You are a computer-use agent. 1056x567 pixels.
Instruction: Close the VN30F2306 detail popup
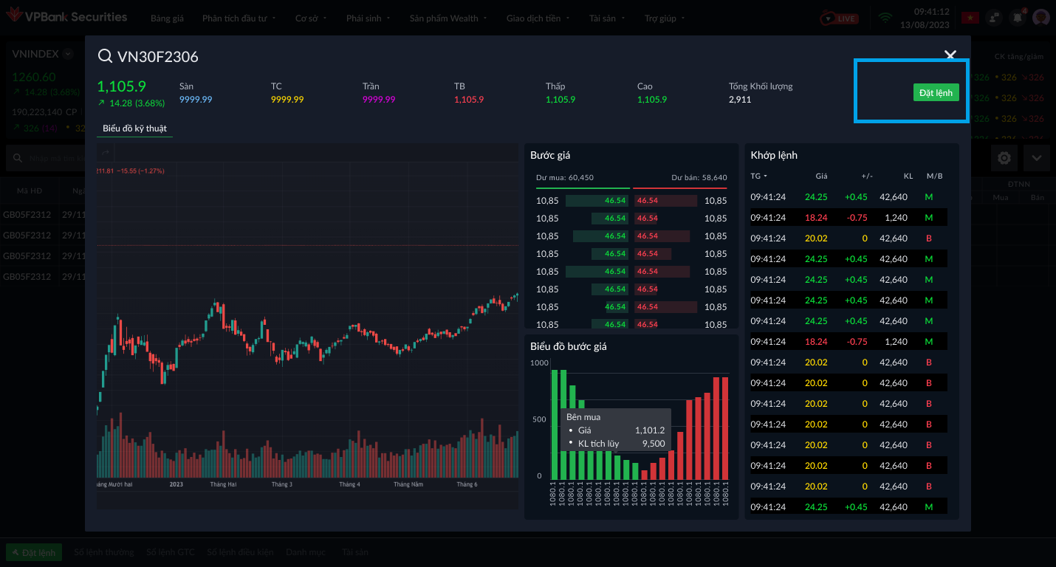point(950,55)
